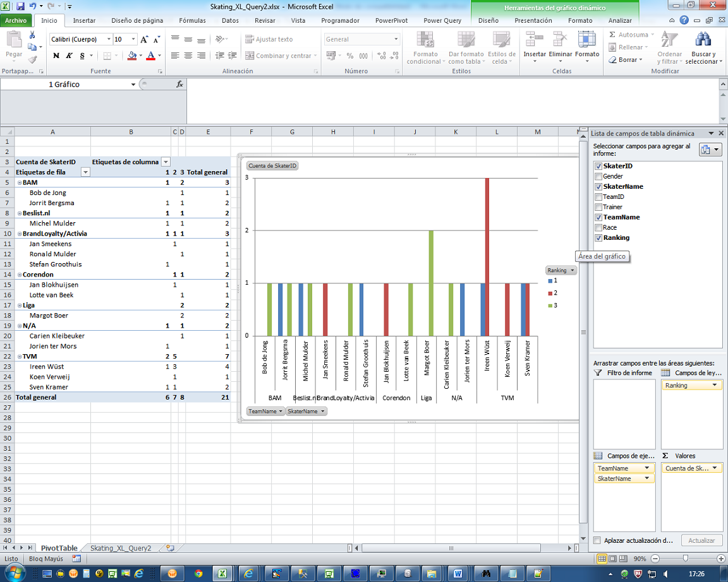Check the Gender field checkbox
Image resolution: width=728 pixels, height=582 pixels.
click(598, 176)
